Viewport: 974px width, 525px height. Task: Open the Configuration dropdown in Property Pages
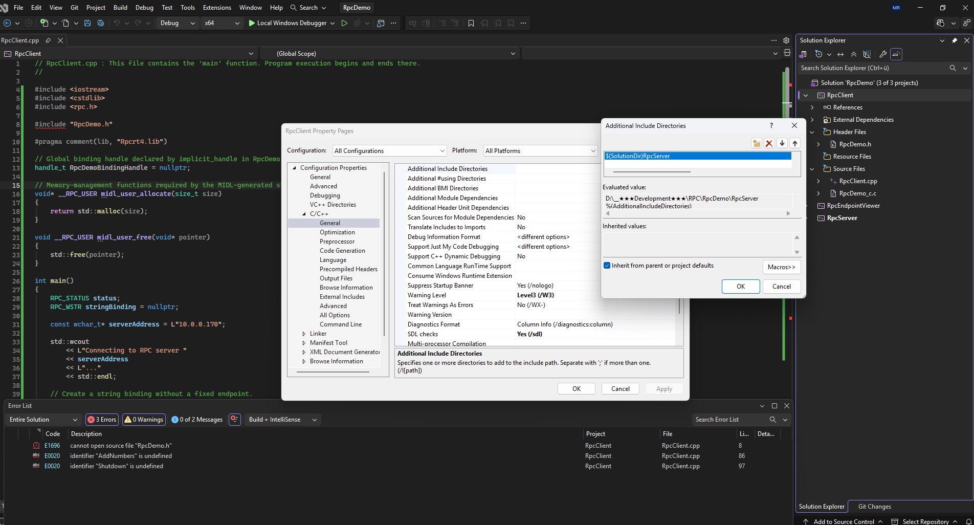click(390, 151)
